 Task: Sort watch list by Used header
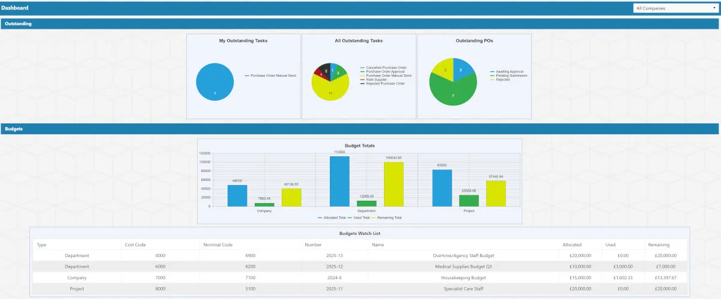pyautogui.click(x=610, y=244)
